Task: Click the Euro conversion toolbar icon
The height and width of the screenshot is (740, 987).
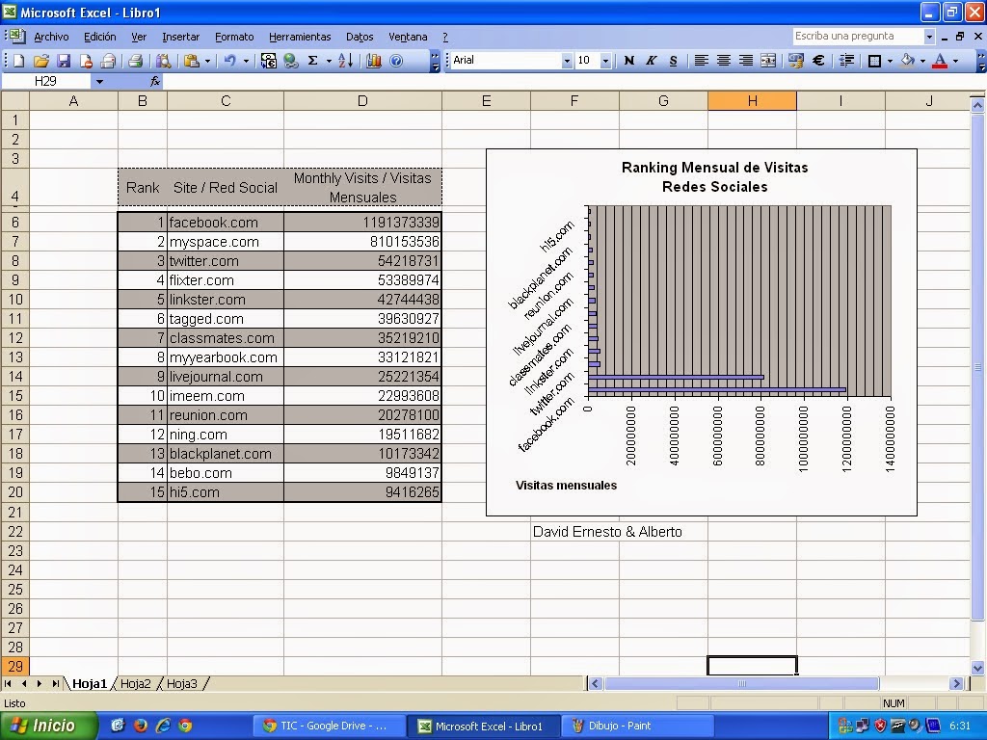Action: (268, 61)
